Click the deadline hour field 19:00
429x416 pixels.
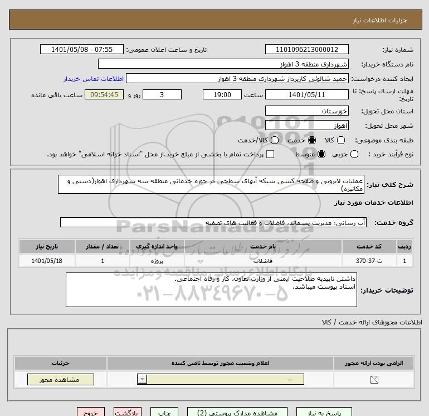222,94
